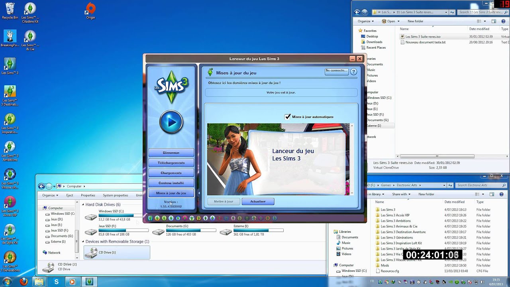This screenshot has width=510, height=287.
Task: Click the Sims 3 launcher taskbar icon
Action: (x=89, y=281)
